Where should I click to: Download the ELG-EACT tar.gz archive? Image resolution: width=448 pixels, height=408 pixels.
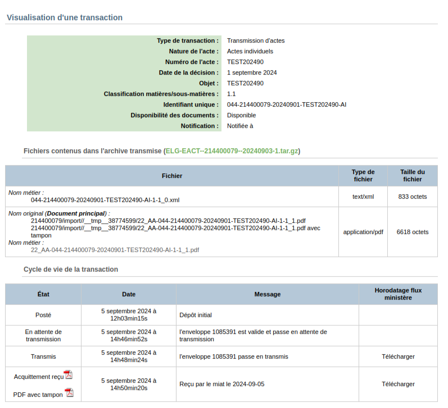click(232, 151)
